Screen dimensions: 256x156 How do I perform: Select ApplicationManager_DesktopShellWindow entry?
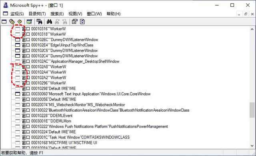(75, 61)
